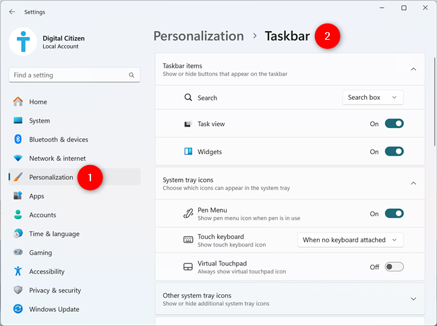Click the 'Show pen menu icon when pen is in use' text
Image resolution: width=437 pixels, height=326 pixels.
(x=249, y=218)
